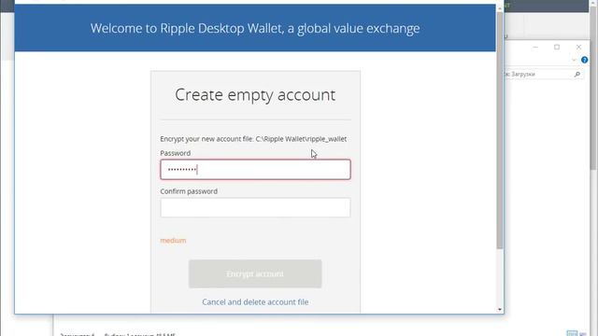Image resolution: width=598 pixels, height=336 pixels.
Task: Click the blue help icon in Explorer window
Action: pyautogui.click(x=584, y=60)
